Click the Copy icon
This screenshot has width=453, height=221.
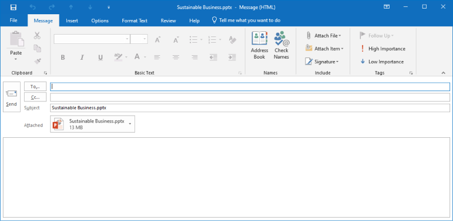pyautogui.click(x=37, y=48)
